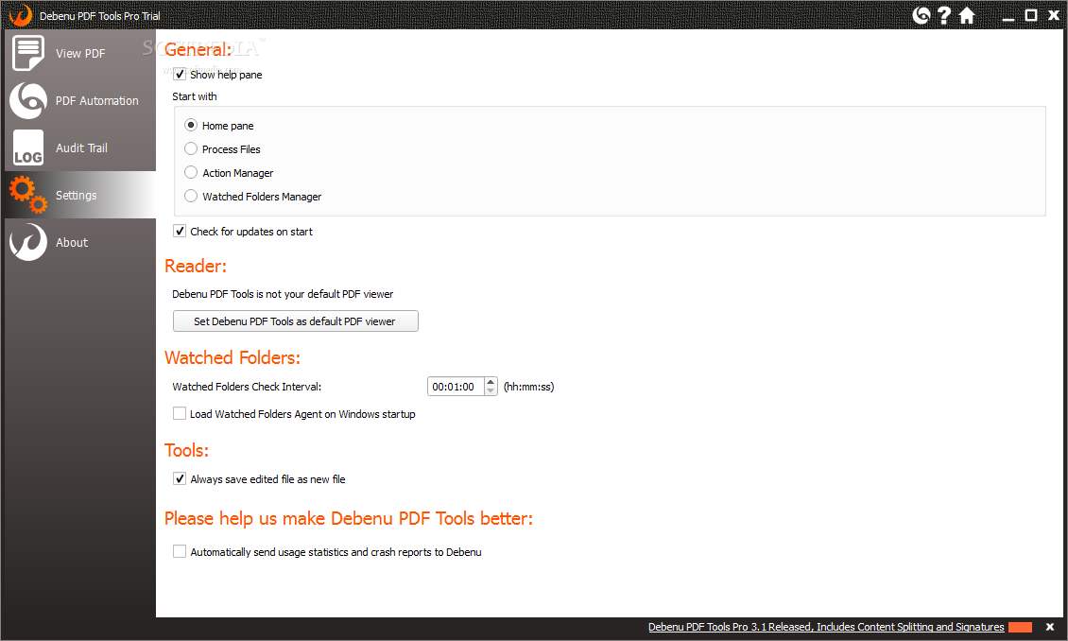This screenshot has height=641, width=1068.
Task: Close the Debenu PDF Tools window
Action: tap(1054, 15)
